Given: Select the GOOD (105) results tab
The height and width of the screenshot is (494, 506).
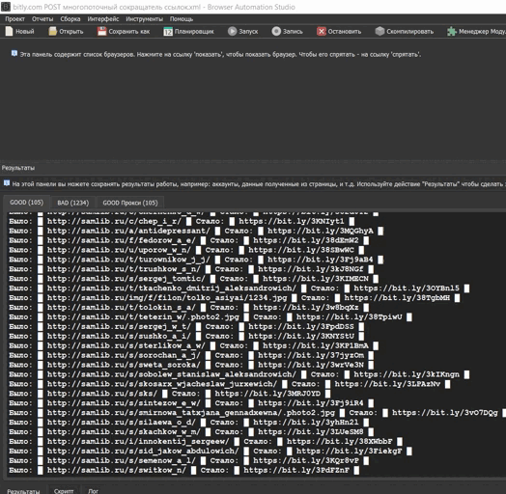Looking at the screenshot, I should tap(26, 203).
